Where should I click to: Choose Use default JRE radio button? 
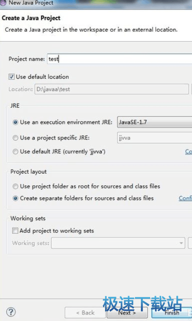15,151
